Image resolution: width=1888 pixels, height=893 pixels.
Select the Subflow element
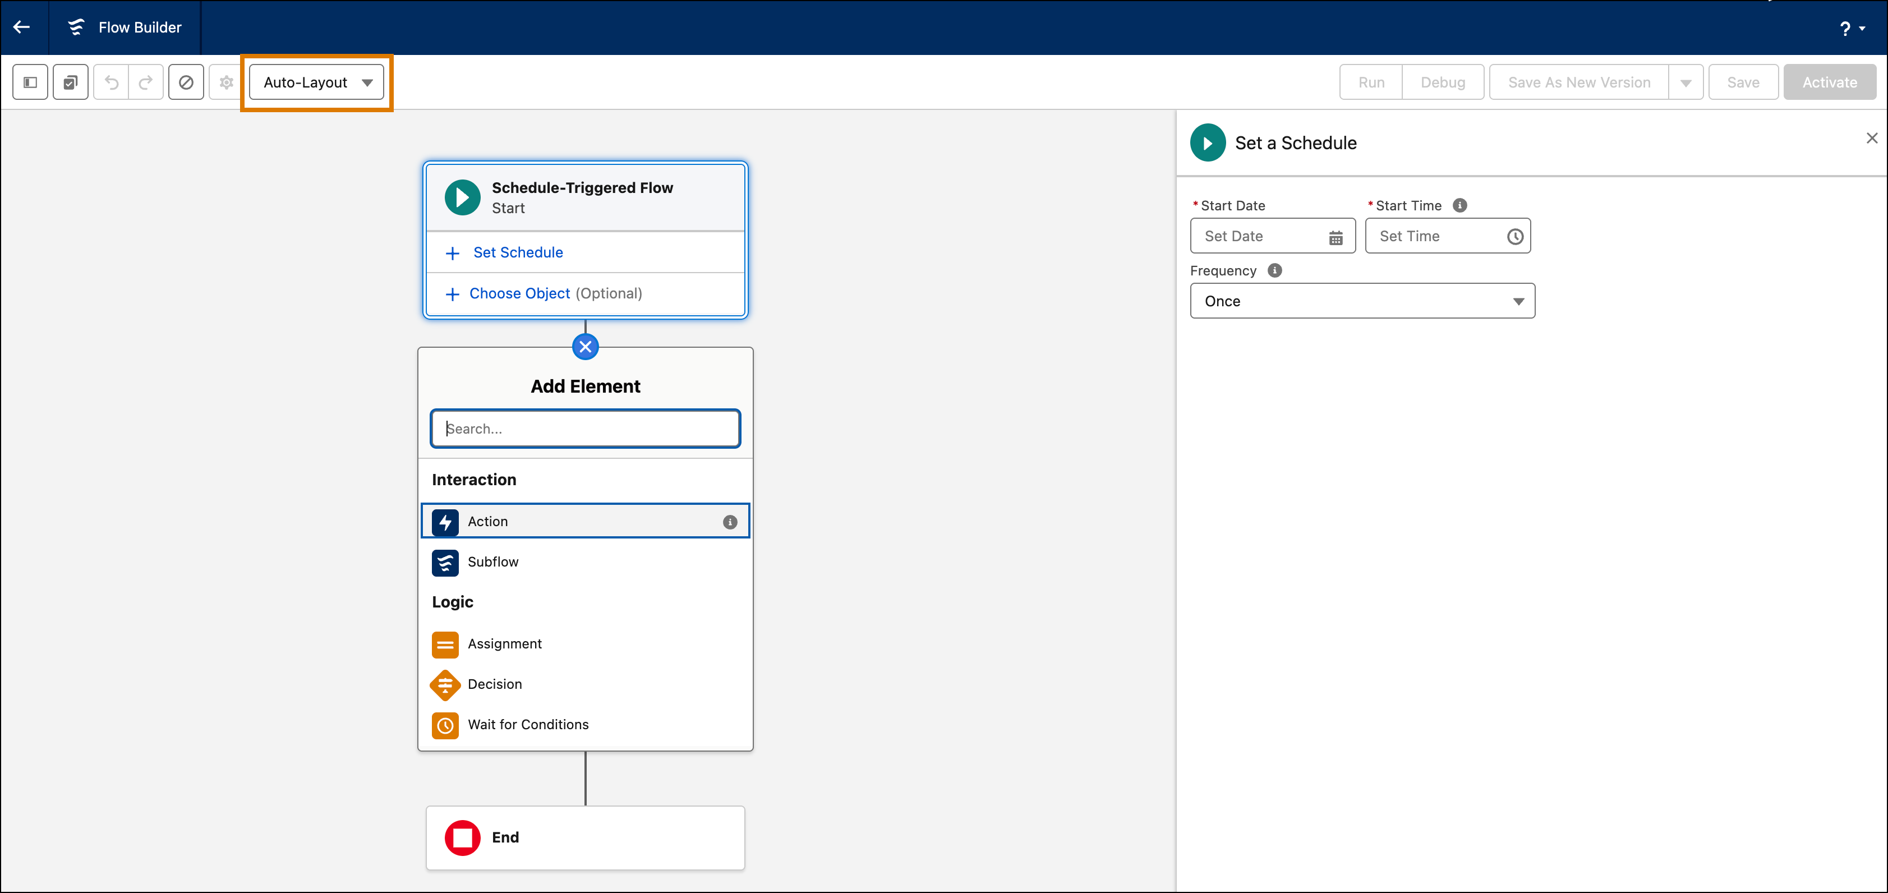[x=585, y=561]
